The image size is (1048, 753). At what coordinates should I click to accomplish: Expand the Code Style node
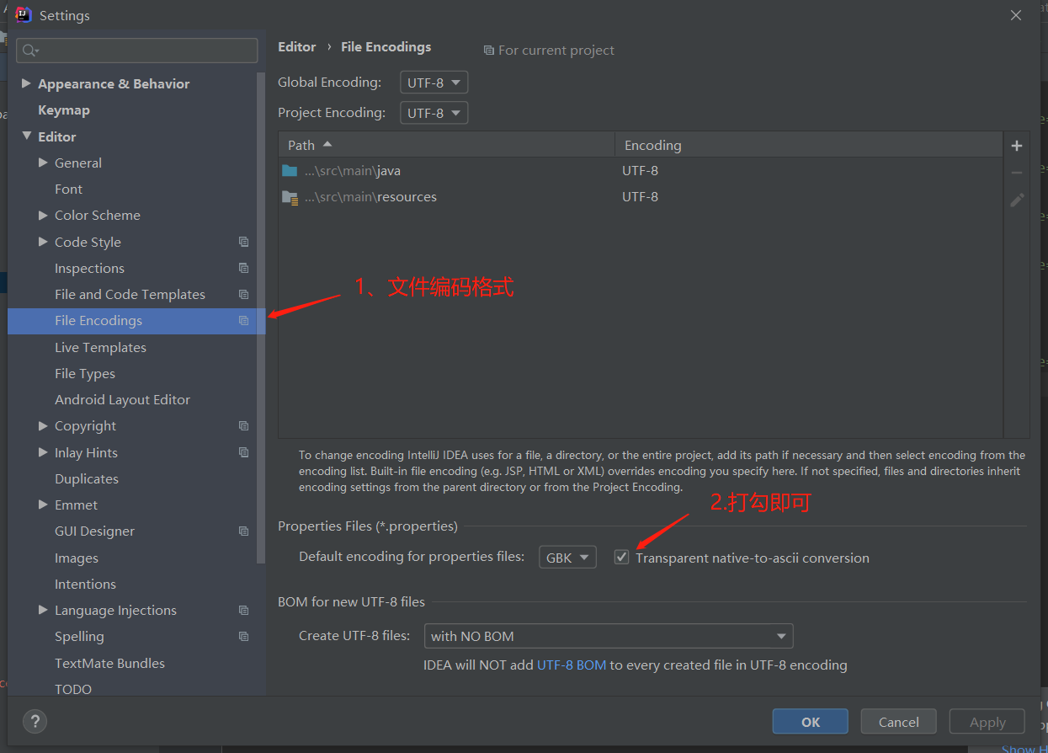coord(43,242)
